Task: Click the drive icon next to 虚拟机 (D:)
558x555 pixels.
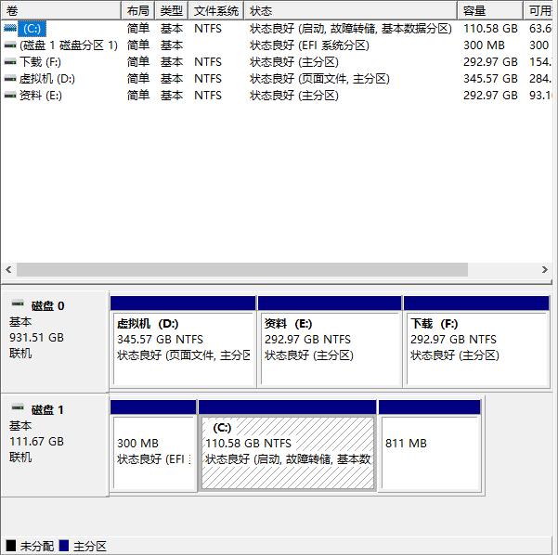Action: pos(10,79)
